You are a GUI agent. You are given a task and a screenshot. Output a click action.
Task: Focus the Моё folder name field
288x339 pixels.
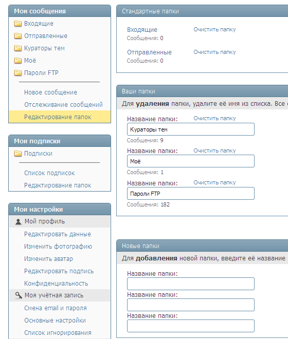tap(191, 161)
